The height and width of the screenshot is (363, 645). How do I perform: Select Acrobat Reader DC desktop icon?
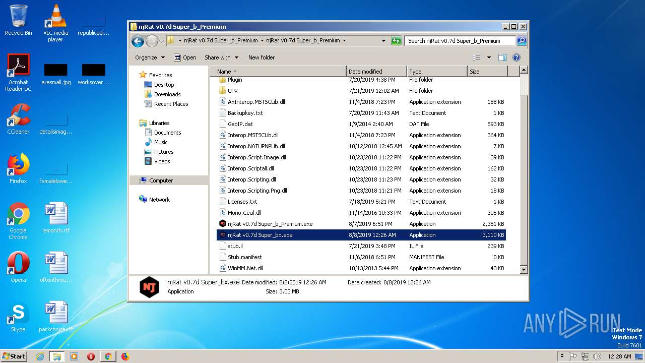coord(18,73)
